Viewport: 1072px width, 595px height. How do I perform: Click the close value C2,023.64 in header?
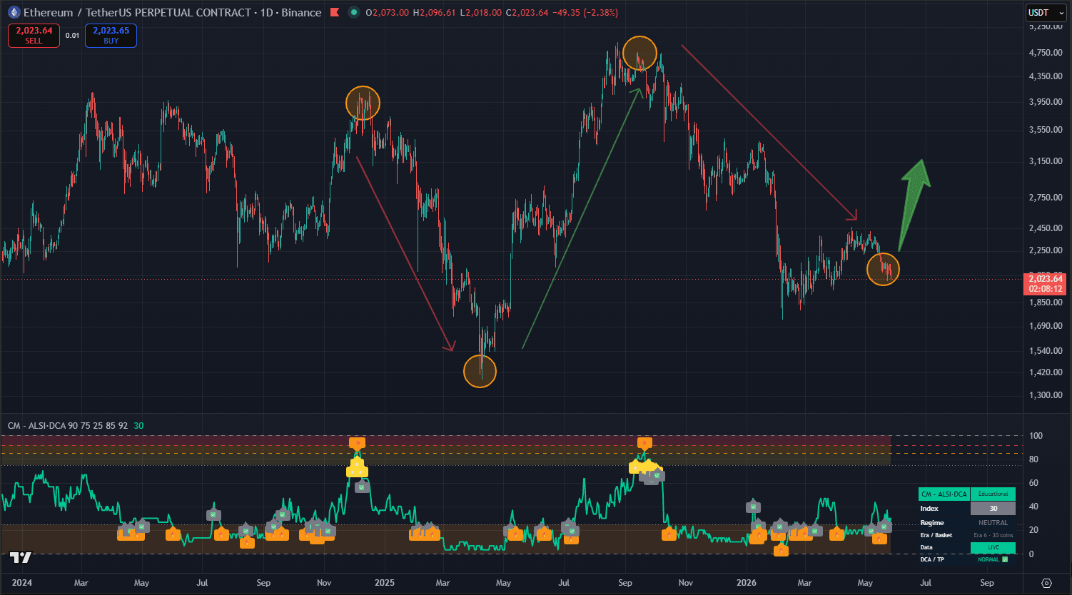(526, 13)
